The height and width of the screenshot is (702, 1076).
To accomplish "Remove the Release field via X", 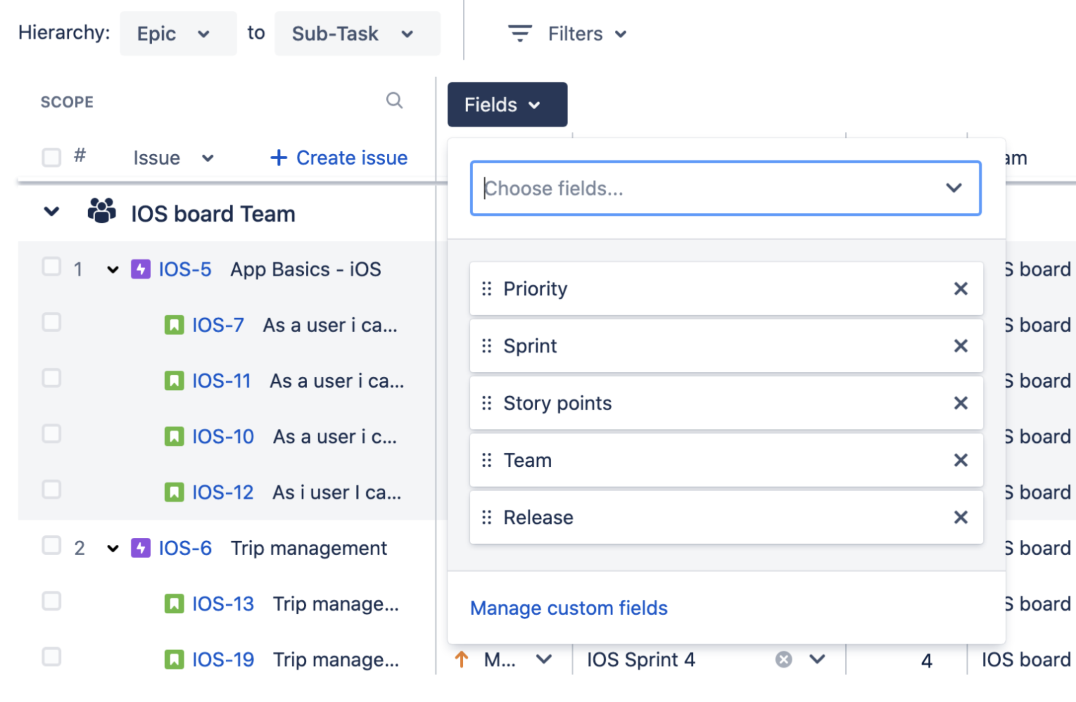I will click(x=960, y=517).
